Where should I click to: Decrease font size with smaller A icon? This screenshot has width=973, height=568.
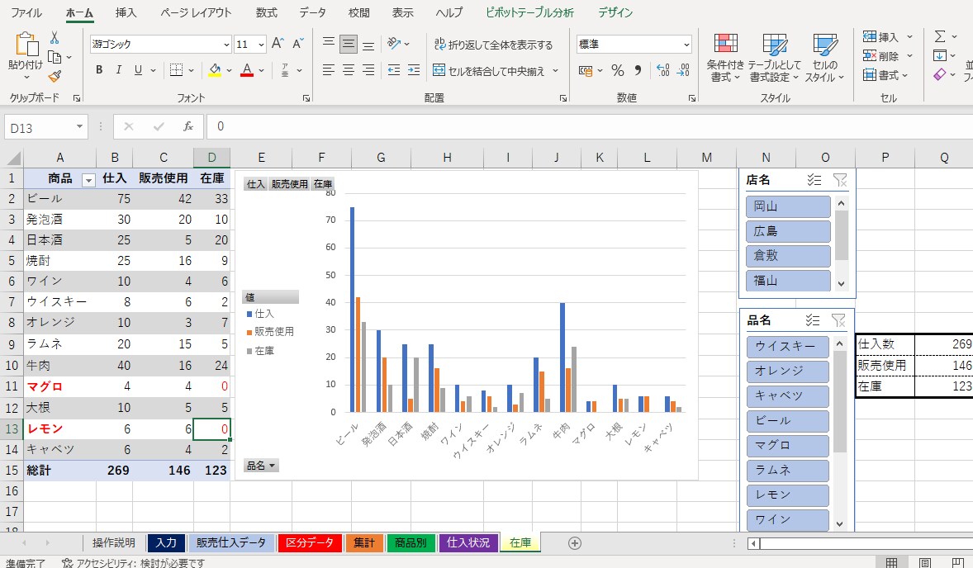[298, 44]
